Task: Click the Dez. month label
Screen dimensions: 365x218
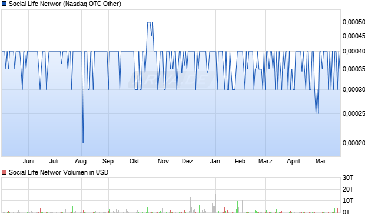Action: pos(188,161)
